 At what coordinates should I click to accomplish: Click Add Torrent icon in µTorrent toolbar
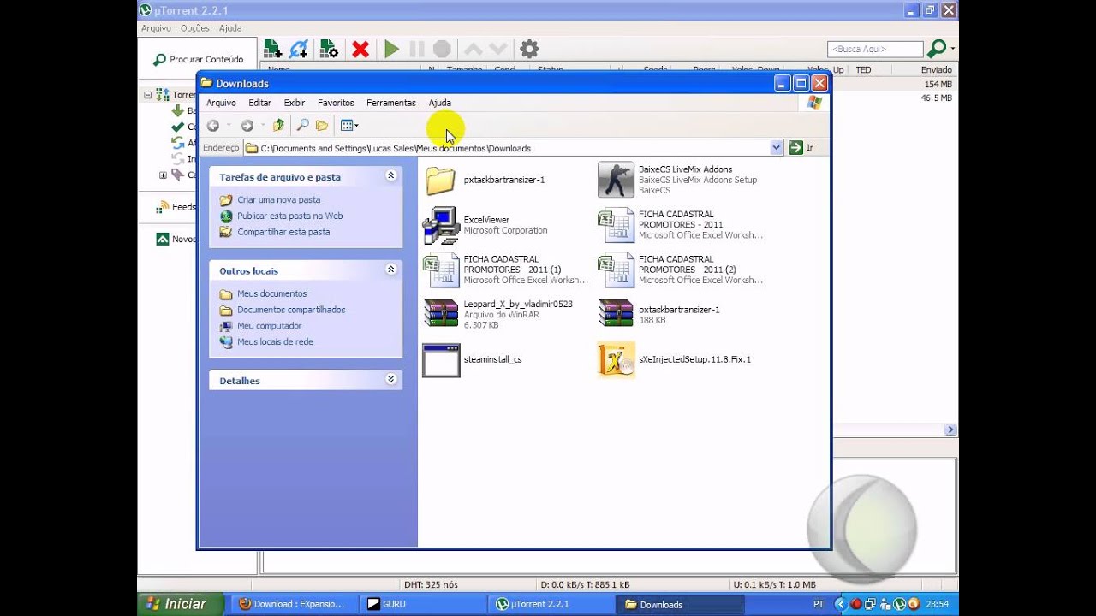[272, 49]
